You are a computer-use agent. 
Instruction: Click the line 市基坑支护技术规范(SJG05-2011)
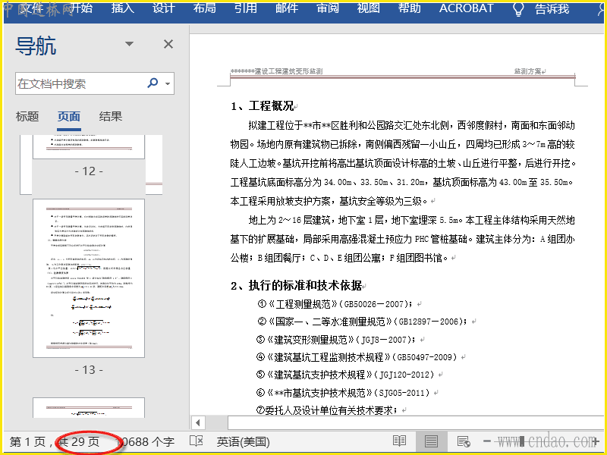click(x=344, y=393)
